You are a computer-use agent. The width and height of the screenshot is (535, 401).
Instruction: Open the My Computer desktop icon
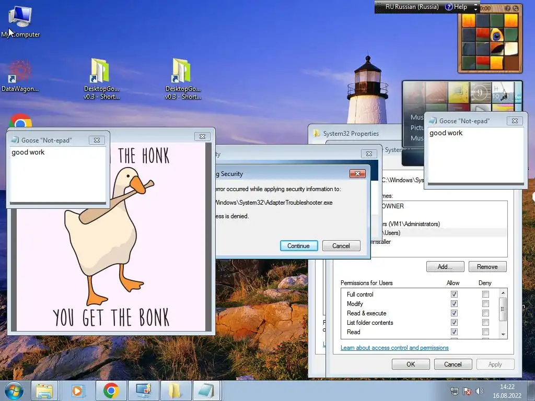pos(20,21)
